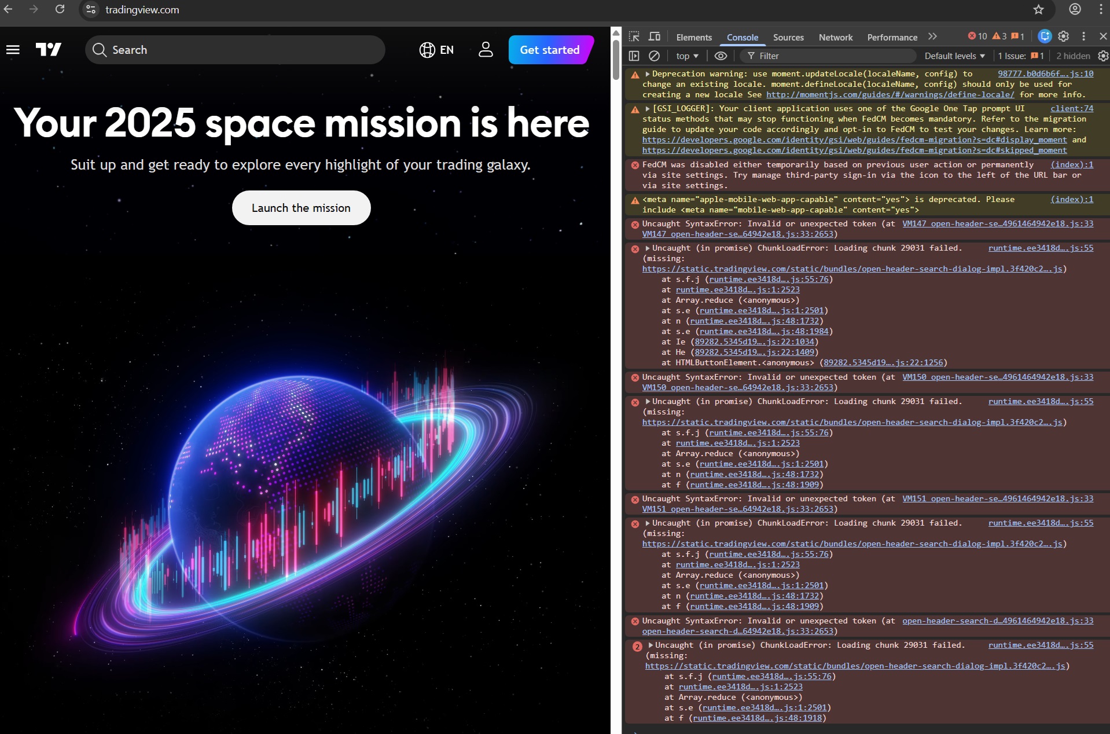
Task: Toggle the device toolbar in DevTools
Action: pyautogui.click(x=655, y=36)
